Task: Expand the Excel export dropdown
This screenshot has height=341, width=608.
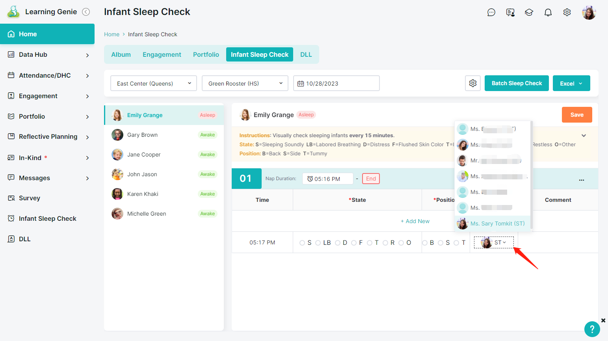Action: pyautogui.click(x=571, y=83)
